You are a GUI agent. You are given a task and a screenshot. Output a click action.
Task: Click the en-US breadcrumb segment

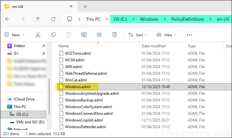pyautogui.click(x=223, y=19)
